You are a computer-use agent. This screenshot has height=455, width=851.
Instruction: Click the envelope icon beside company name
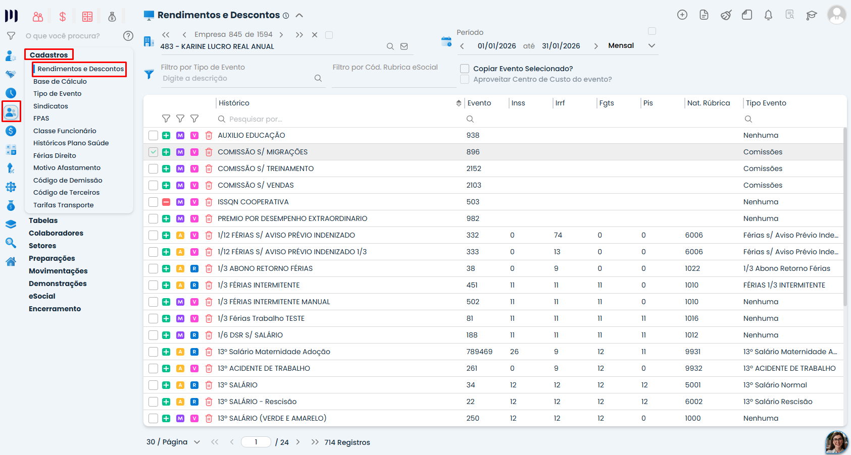[x=404, y=46]
